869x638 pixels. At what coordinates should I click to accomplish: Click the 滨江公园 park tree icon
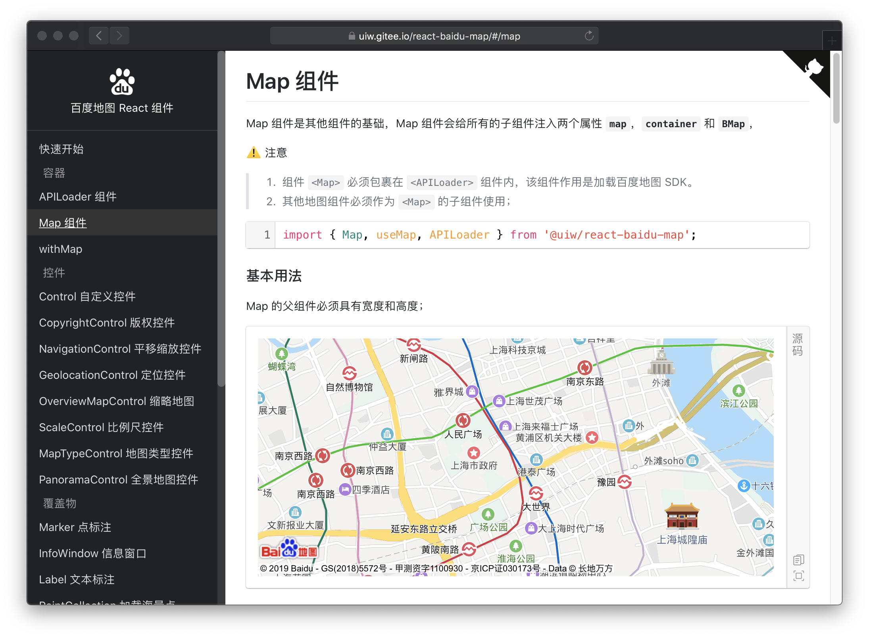pos(738,391)
